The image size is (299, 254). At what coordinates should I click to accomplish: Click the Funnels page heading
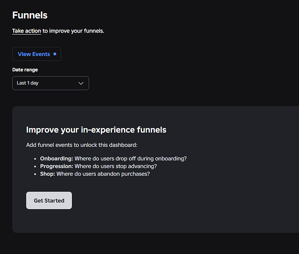point(30,15)
